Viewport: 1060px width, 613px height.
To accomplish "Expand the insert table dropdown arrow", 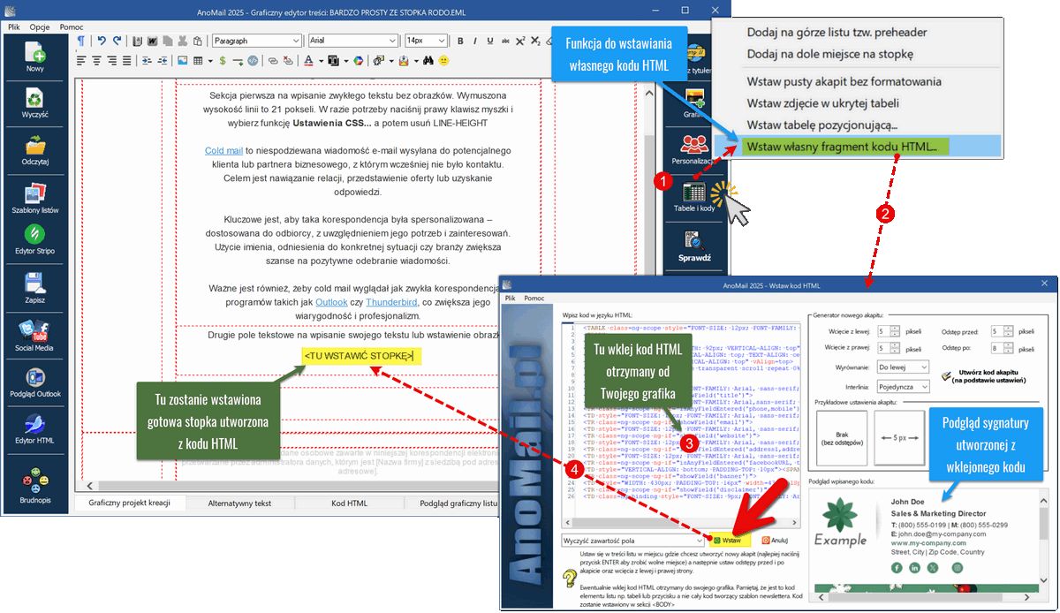I will 210,60.
